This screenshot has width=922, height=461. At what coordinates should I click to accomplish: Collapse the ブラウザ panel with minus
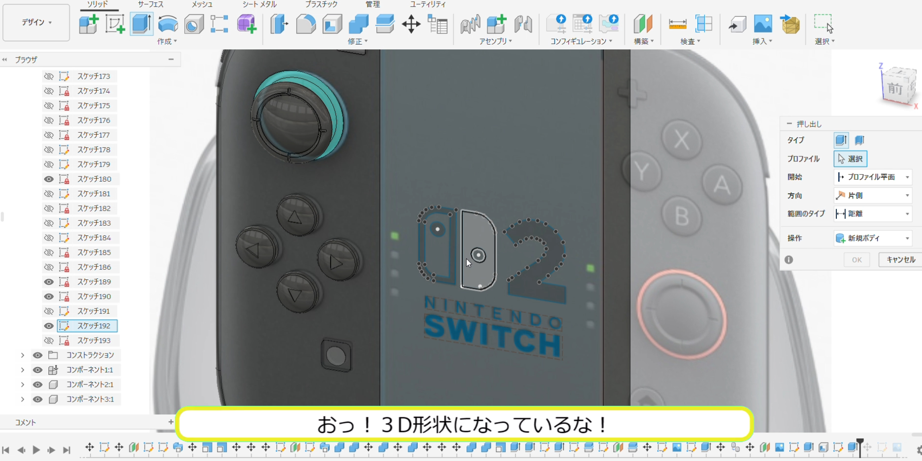pyautogui.click(x=171, y=60)
